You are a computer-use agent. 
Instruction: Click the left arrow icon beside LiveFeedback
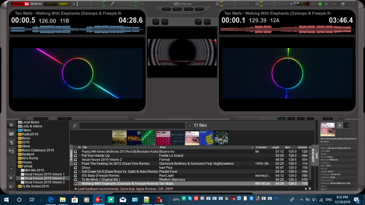(x=75, y=189)
